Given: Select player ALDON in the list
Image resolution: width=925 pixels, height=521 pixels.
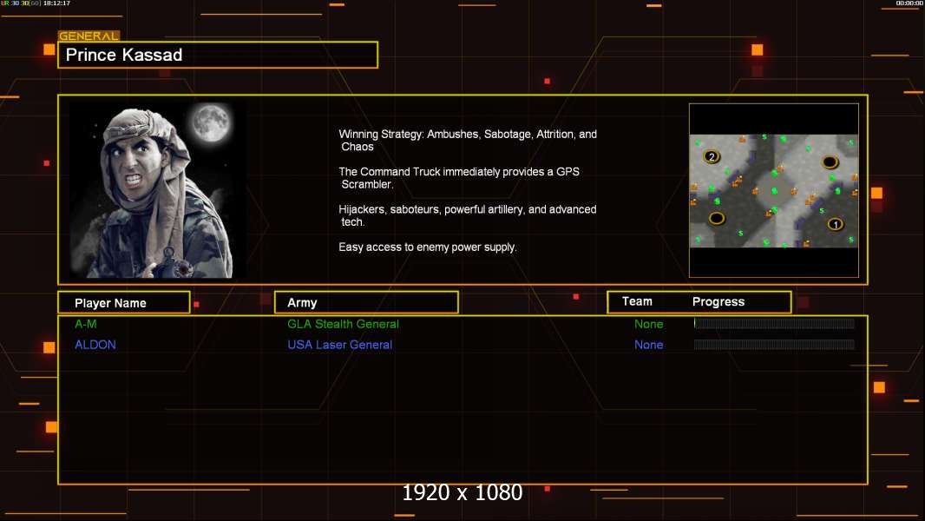Looking at the screenshot, I should click(95, 345).
